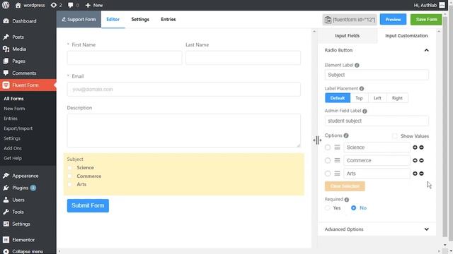Viewport: 453px width, 254px height.
Task: Set label placement to Right
Action: pos(397,98)
